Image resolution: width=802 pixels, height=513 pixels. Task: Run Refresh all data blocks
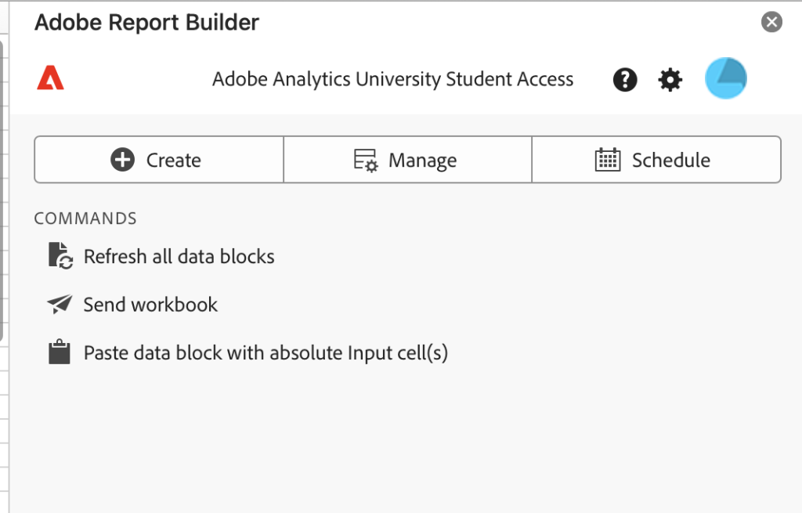point(179,256)
